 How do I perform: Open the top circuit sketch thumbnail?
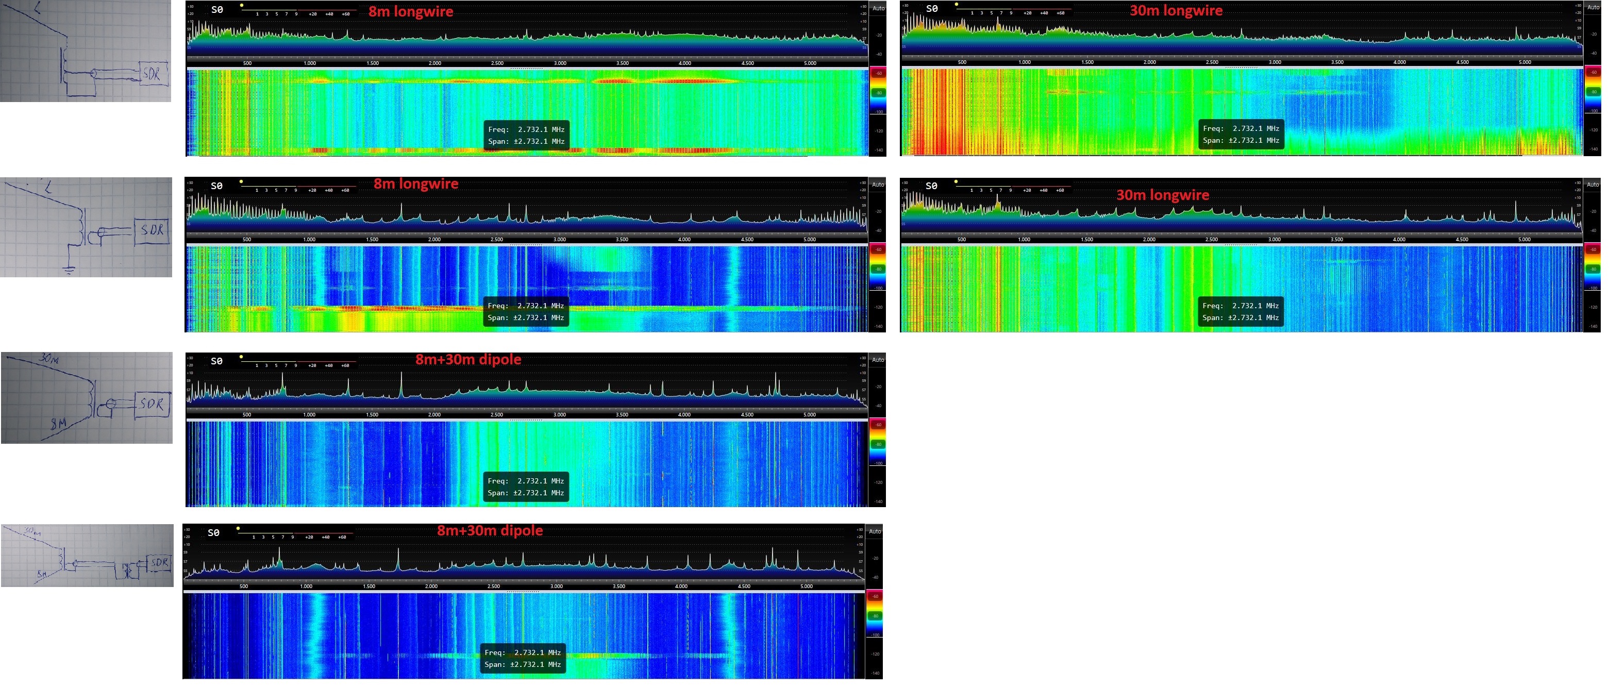pyautogui.click(x=86, y=51)
